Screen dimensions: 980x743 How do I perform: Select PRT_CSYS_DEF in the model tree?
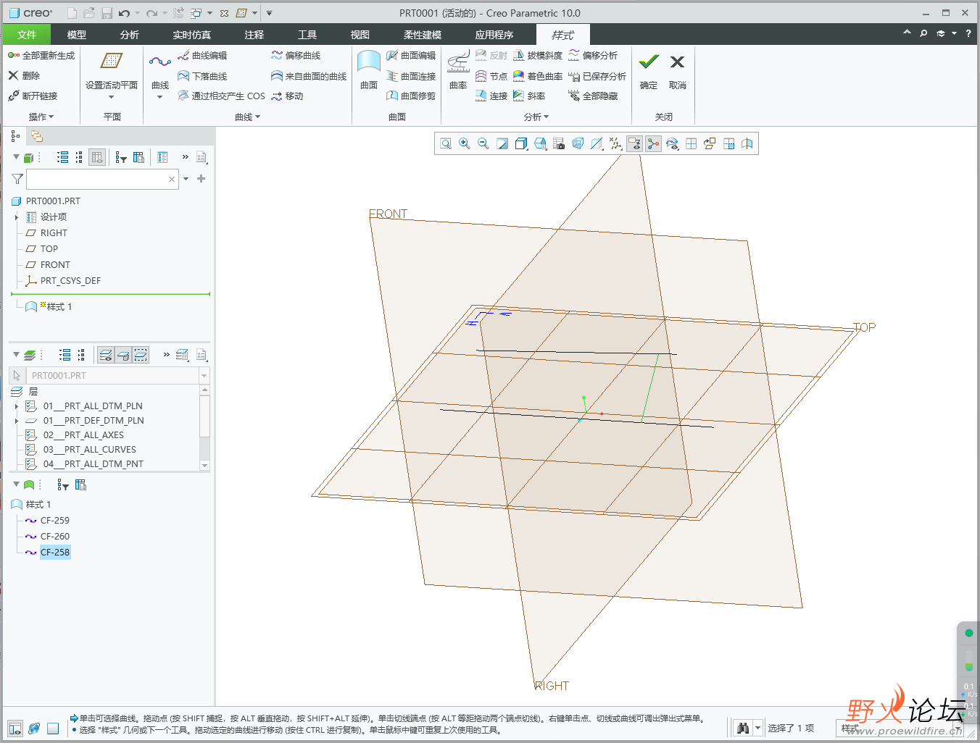[x=70, y=281]
